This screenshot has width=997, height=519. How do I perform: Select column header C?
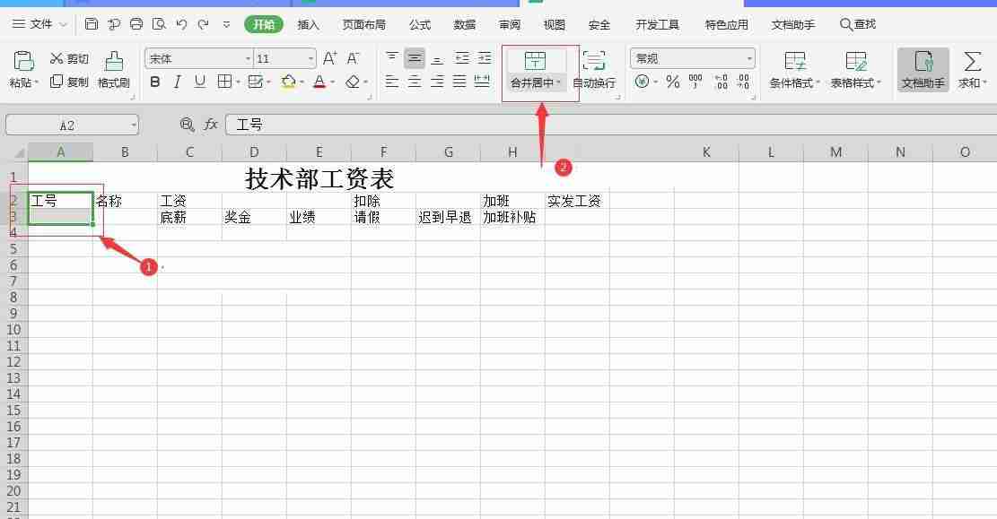189,151
